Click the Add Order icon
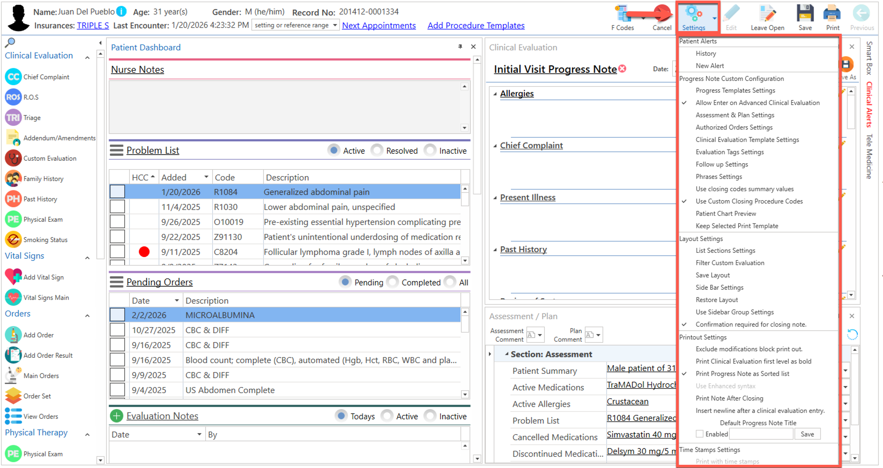Screen dimensions: 883x468 coord(13,335)
